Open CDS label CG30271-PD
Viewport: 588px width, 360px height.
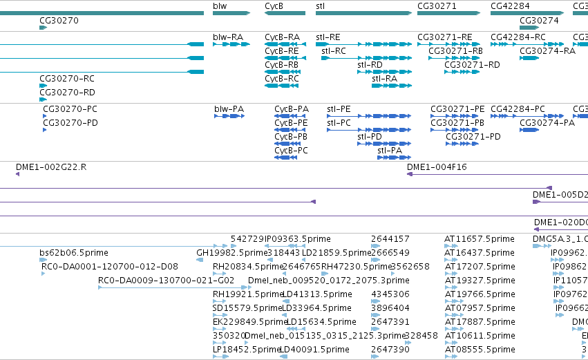point(473,137)
